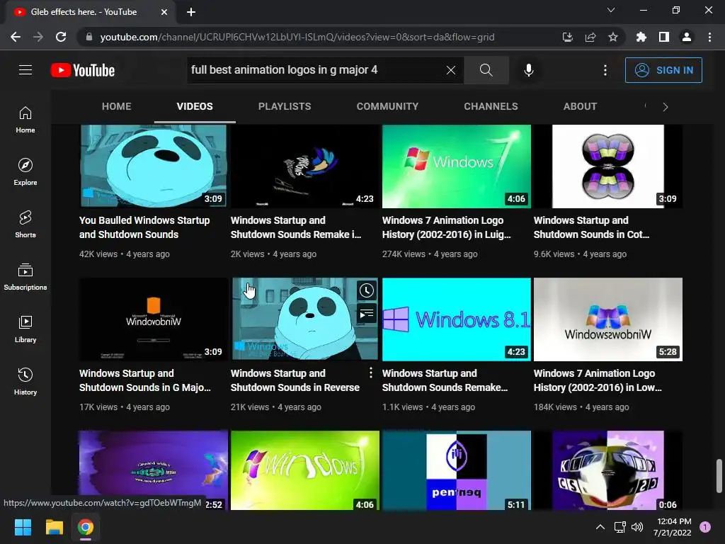
Task: Click the page vertical scrollbar thumb
Action: tap(719, 476)
